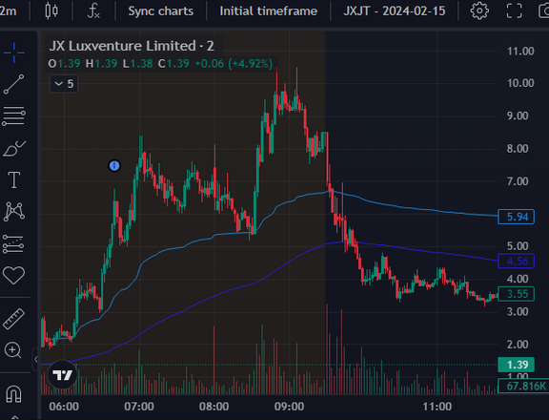Click the Initial timeframe button

click(x=268, y=10)
